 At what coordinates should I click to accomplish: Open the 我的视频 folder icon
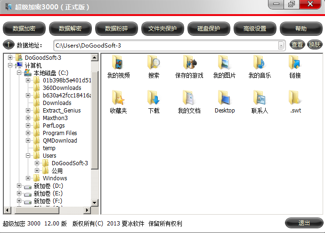pyautogui.click(x=118, y=62)
